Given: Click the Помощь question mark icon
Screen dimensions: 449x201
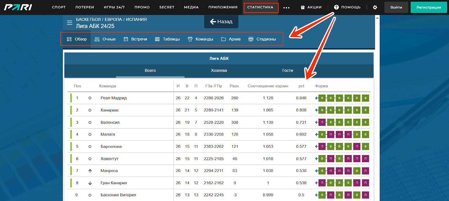Looking at the screenshot, I should (336, 7).
